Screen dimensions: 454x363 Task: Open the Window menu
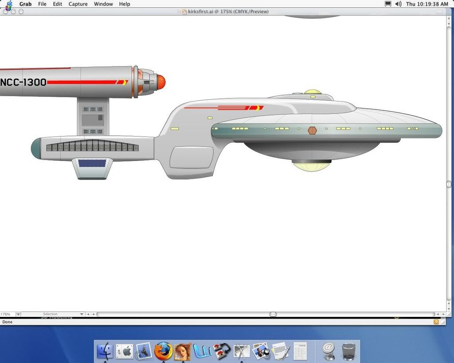click(103, 4)
